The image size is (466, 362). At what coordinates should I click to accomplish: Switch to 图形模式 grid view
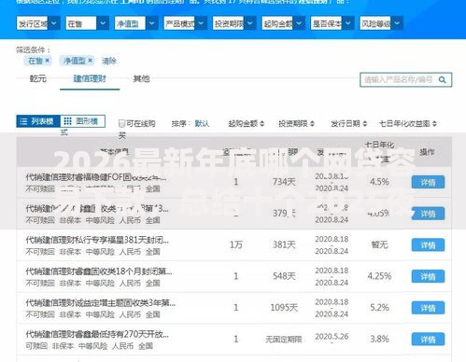pos(82,121)
